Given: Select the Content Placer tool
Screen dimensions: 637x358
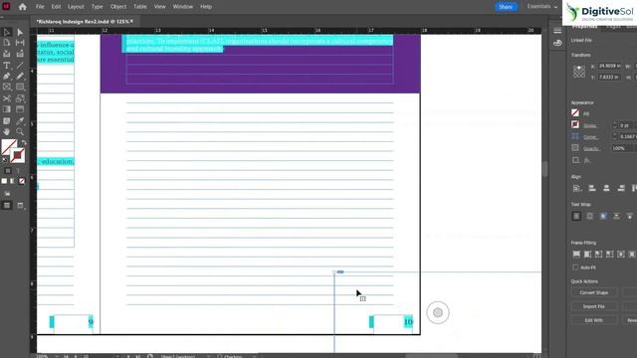Looking at the screenshot, I should tap(20, 54).
